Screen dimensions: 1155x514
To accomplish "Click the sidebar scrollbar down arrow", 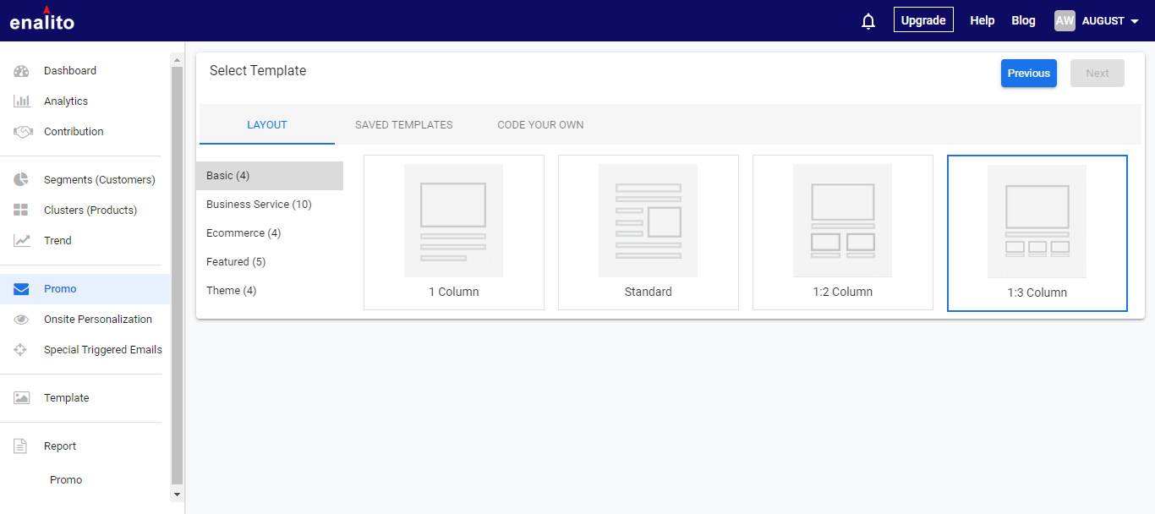I will pyautogui.click(x=177, y=494).
